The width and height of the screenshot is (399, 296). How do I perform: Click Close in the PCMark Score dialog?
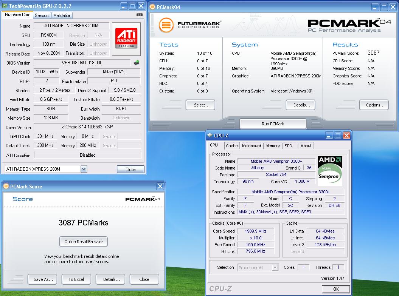click(x=144, y=279)
